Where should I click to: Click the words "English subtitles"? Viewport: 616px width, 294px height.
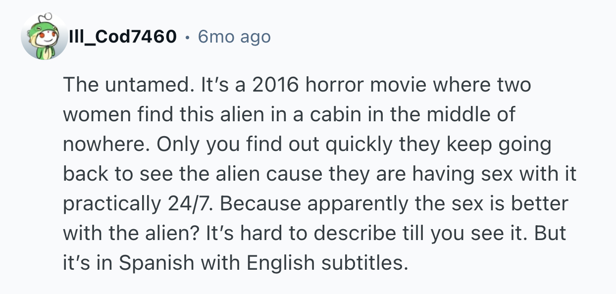[325, 263]
